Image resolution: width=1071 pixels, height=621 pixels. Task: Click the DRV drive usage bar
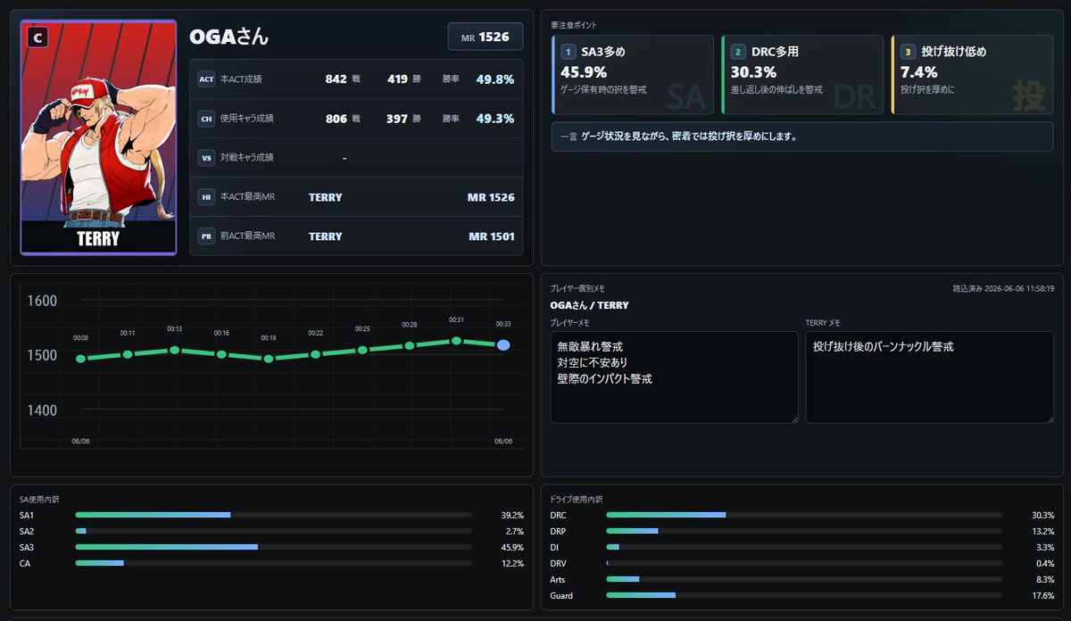coord(804,563)
